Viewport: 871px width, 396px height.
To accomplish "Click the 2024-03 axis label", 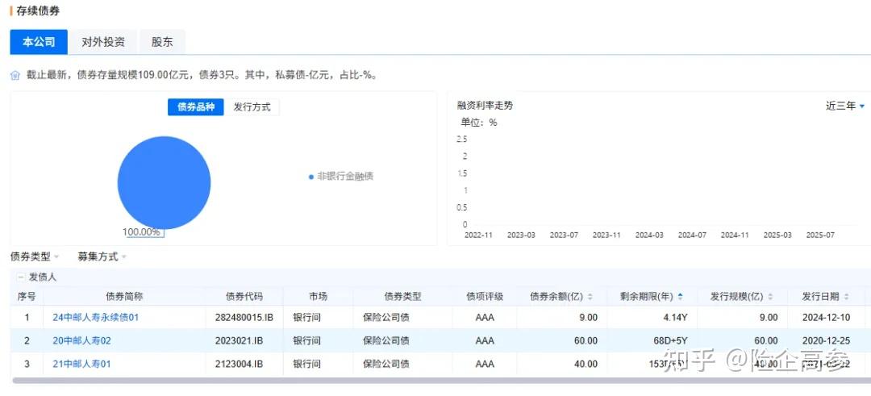I will pyautogui.click(x=649, y=235).
